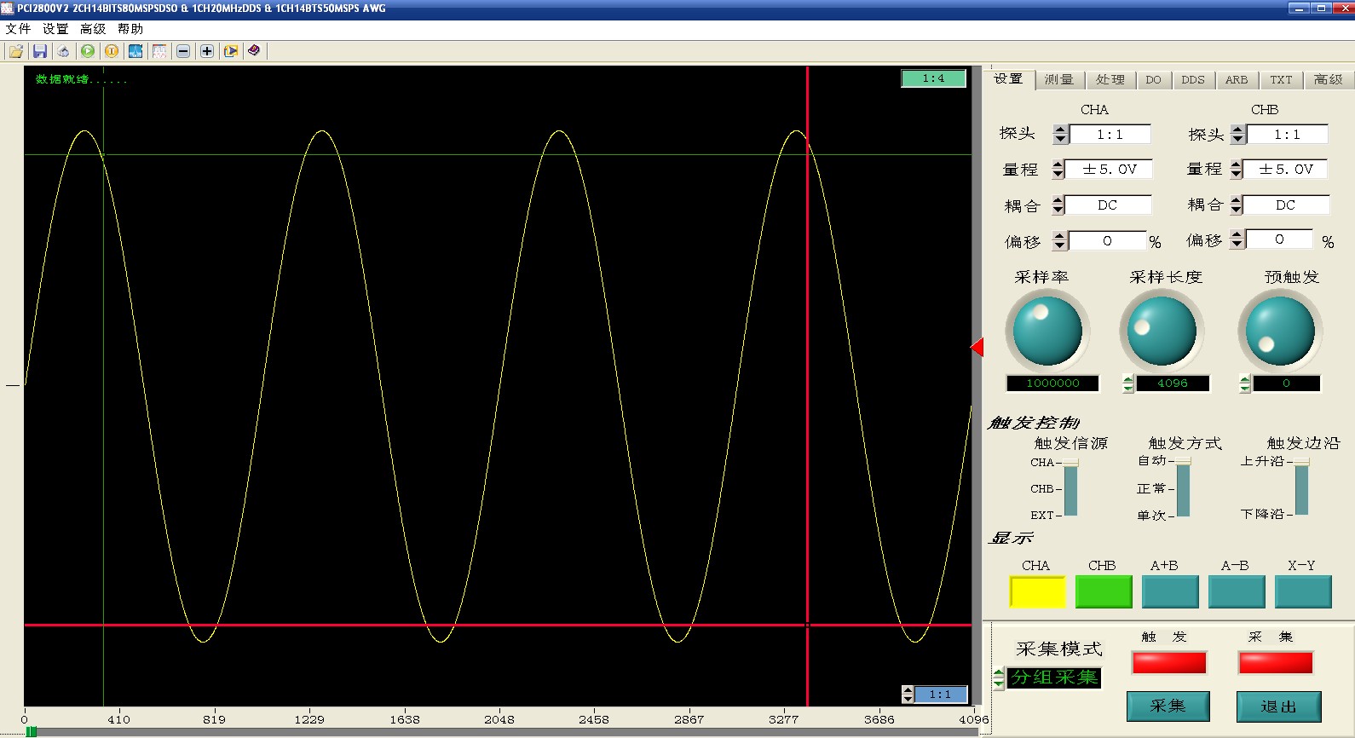Viewport: 1355px width, 738px height.
Task: Click the 触发信源 trigger source slider
Action: tap(1070, 488)
